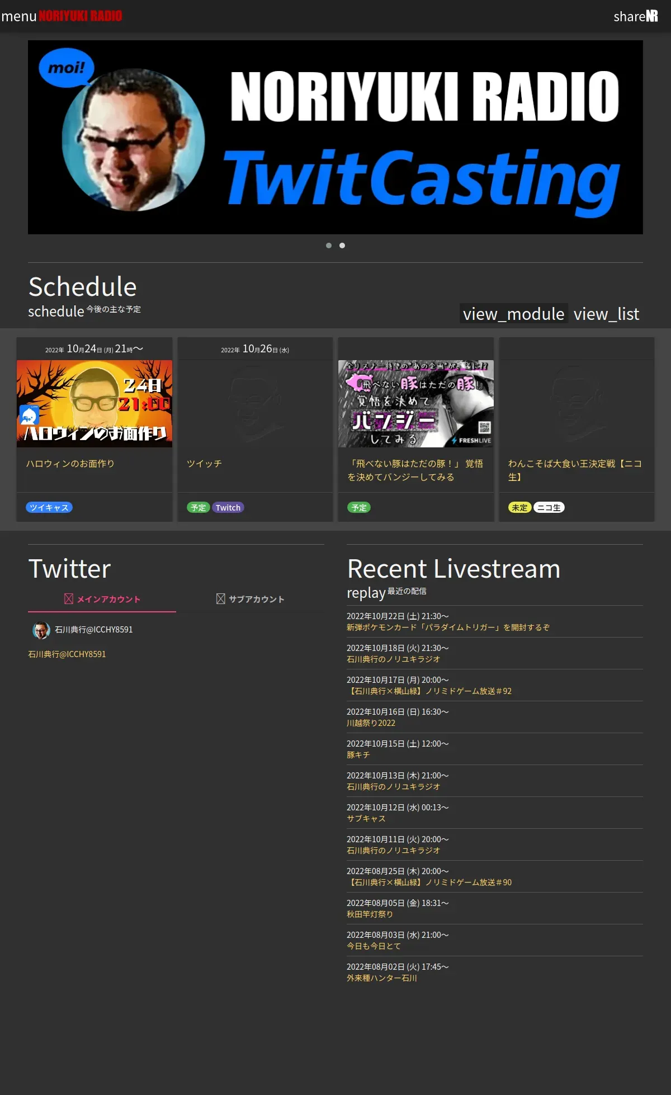Click the purple Twitch tag
The width and height of the screenshot is (671, 1095).
click(x=228, y=507)
